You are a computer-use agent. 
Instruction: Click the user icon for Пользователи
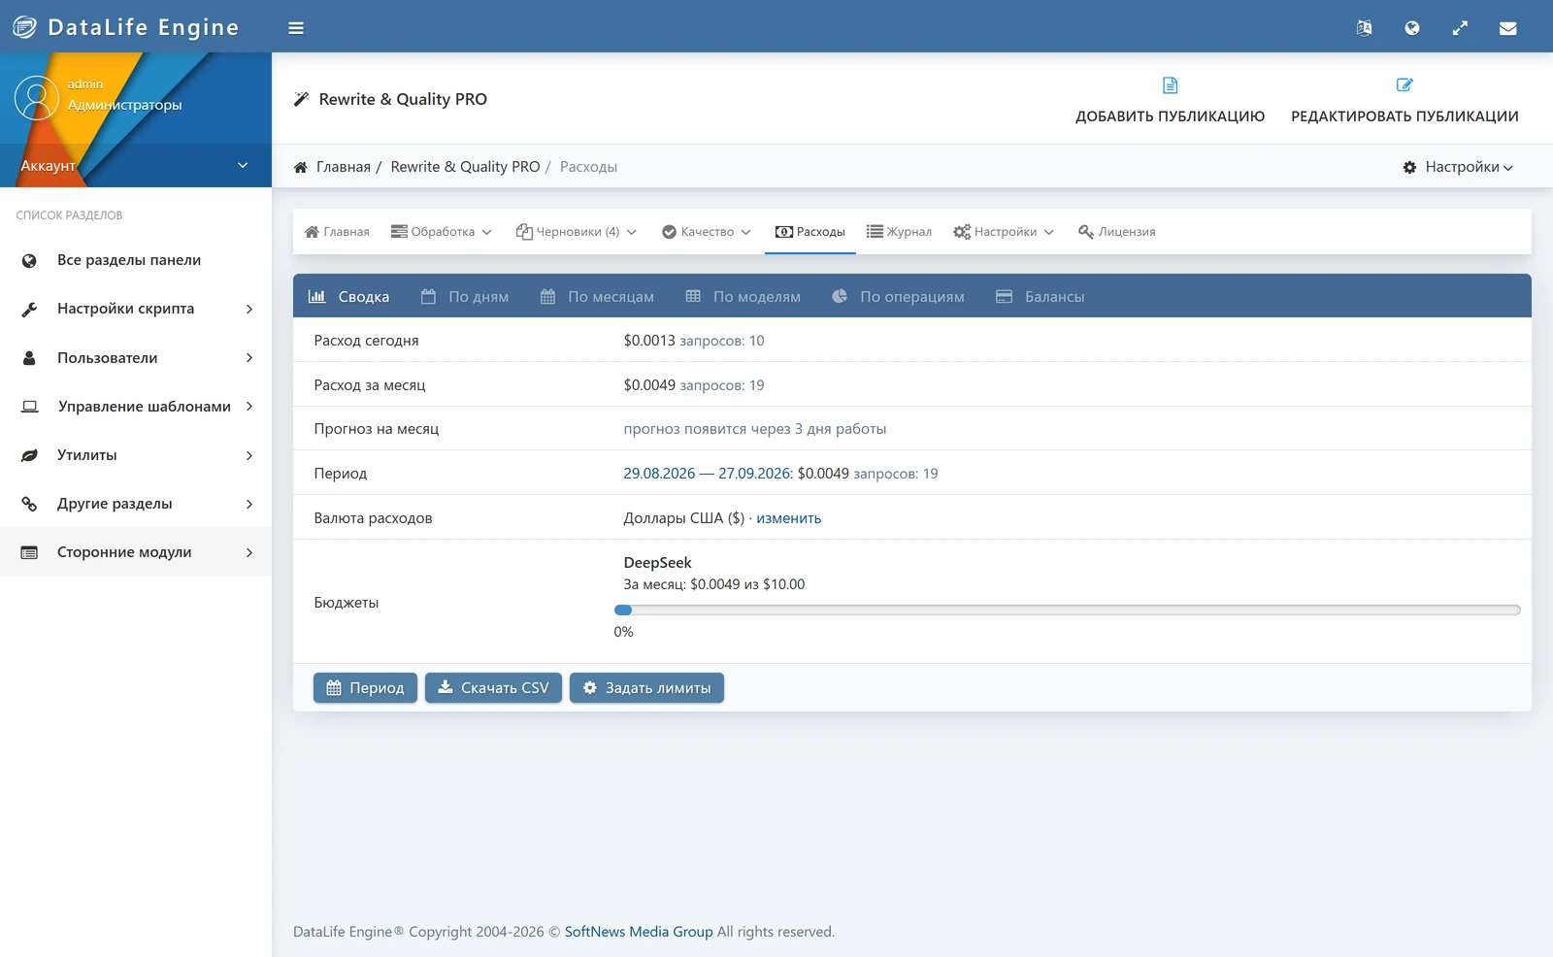[x=29, y=358]
